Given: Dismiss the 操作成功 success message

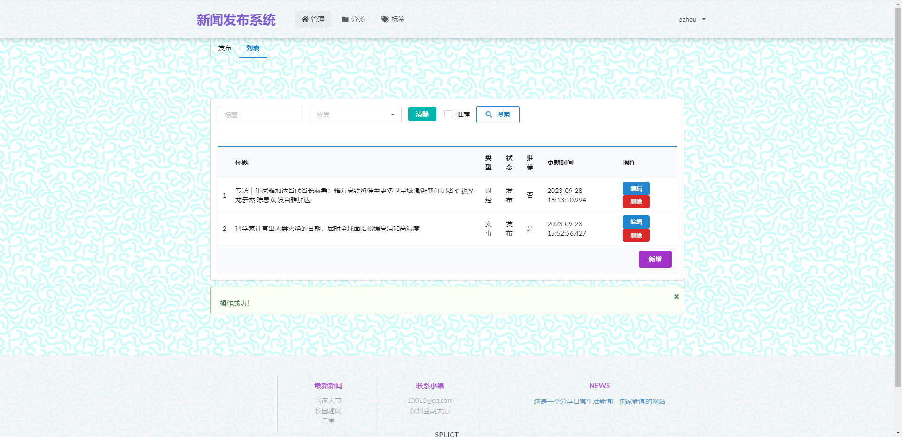Looking at the screenshot, I should (676, 297).
